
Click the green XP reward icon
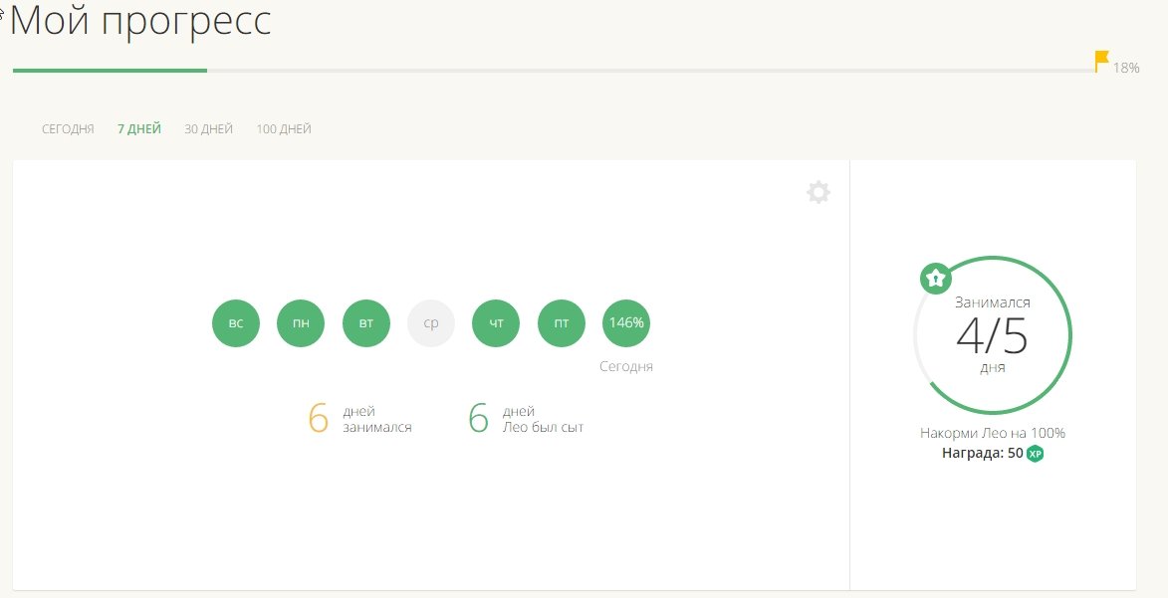tap(1036, 454)
